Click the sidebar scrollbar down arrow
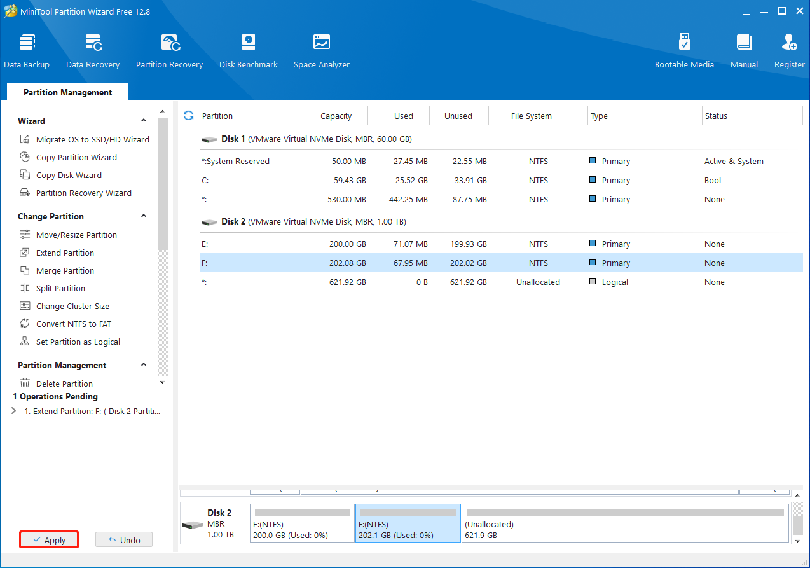810x568 pixels. click(x=162, y=382)
